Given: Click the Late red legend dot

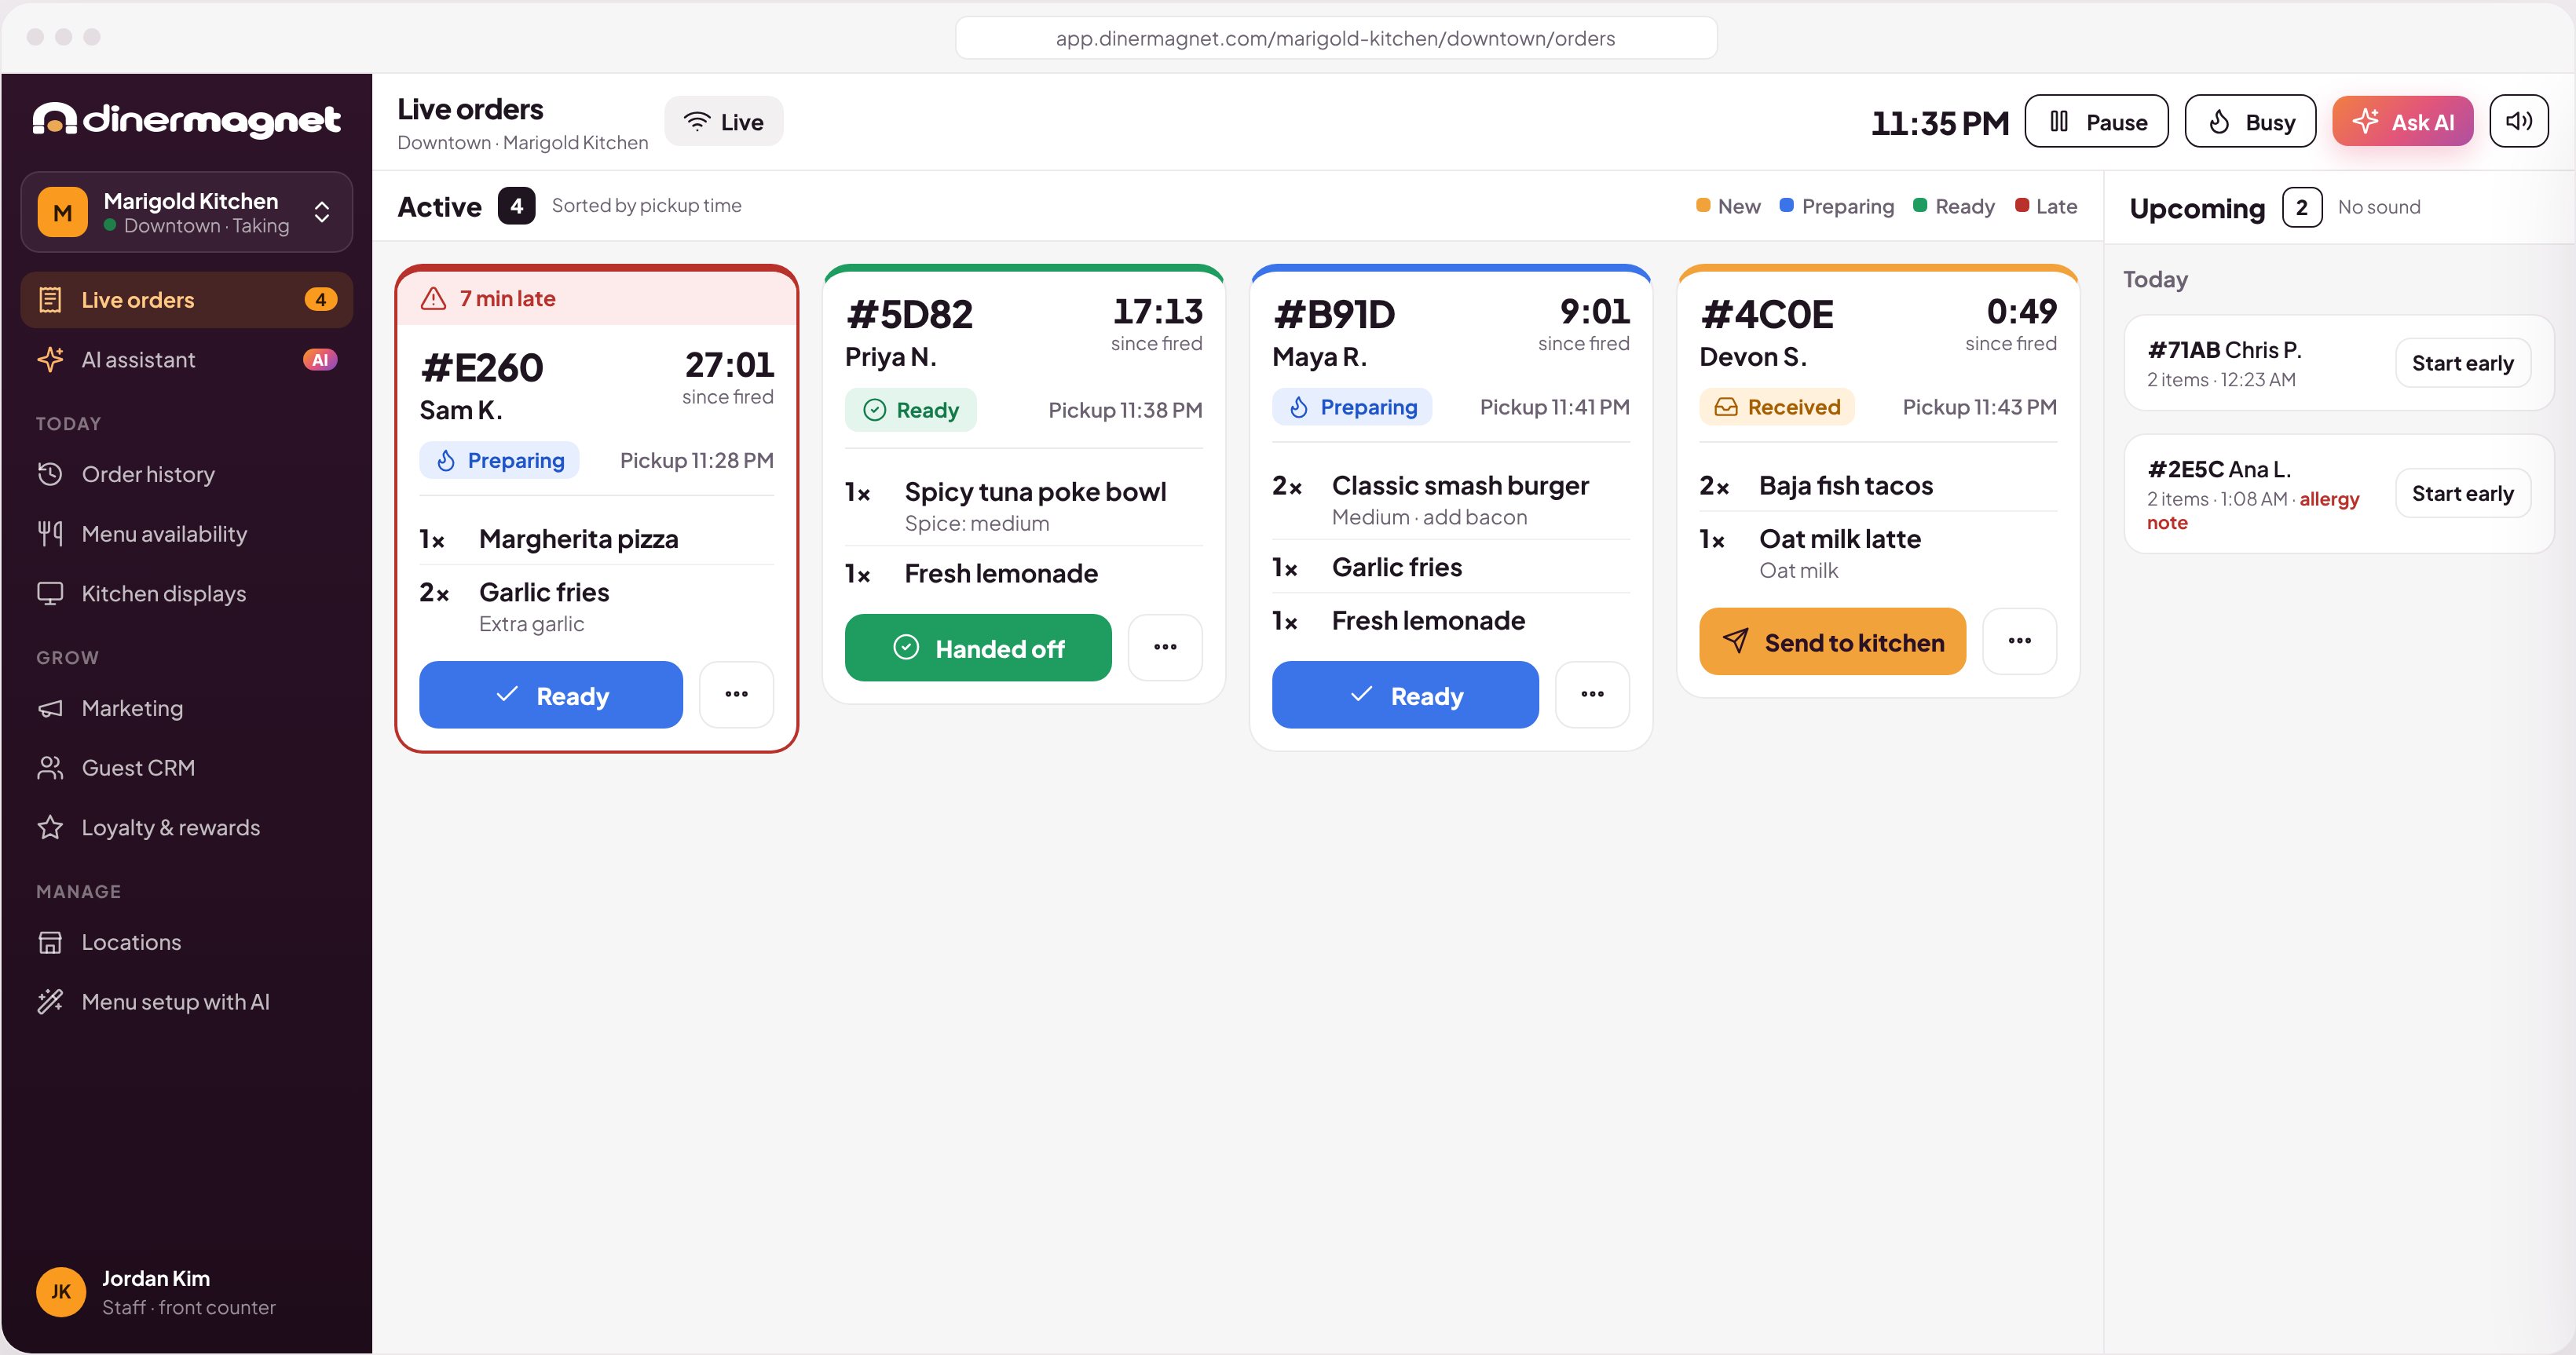Looking at the screenshot, I should [2022, 205].
